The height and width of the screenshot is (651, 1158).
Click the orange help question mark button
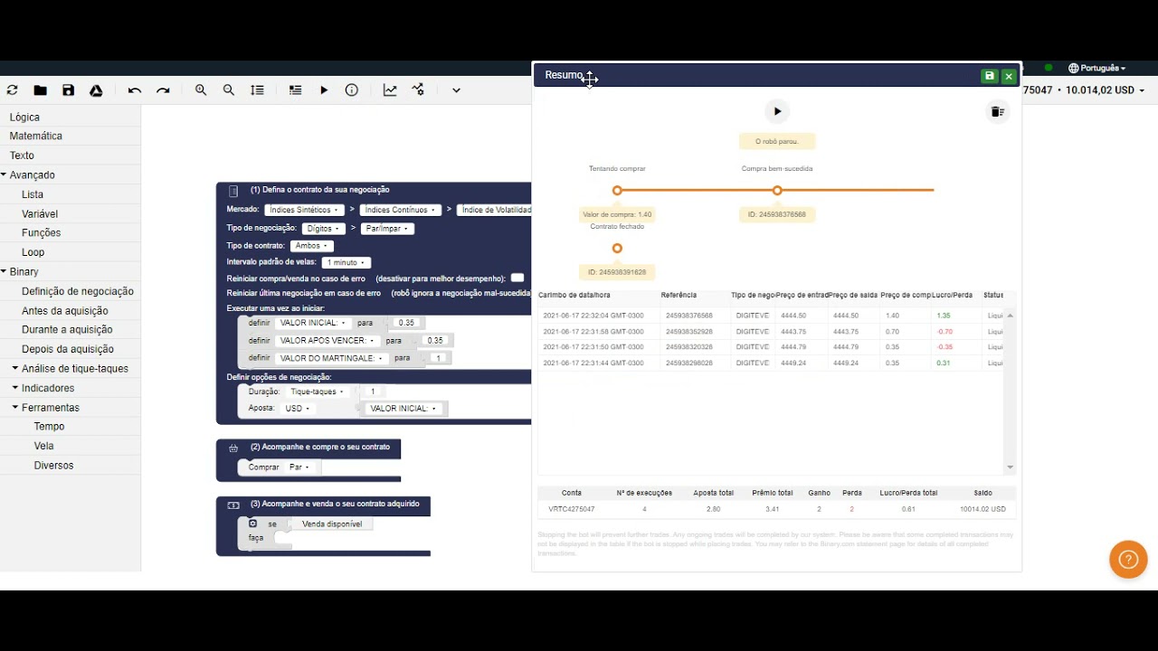point(1128,560)
